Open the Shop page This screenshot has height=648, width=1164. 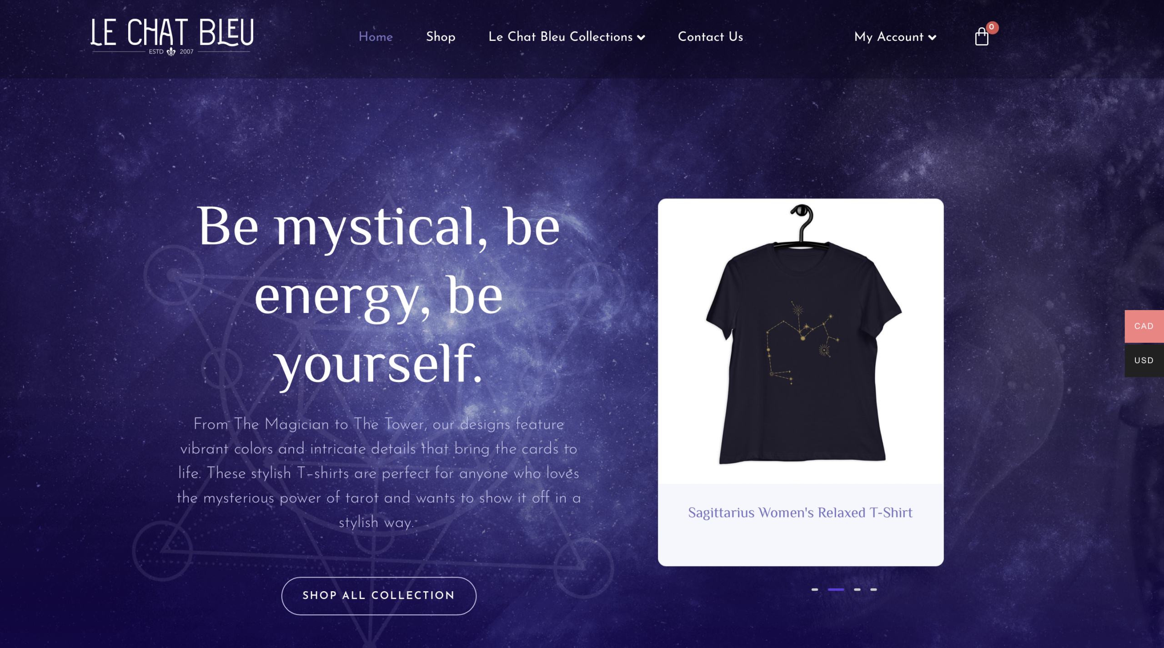[441, 37]
